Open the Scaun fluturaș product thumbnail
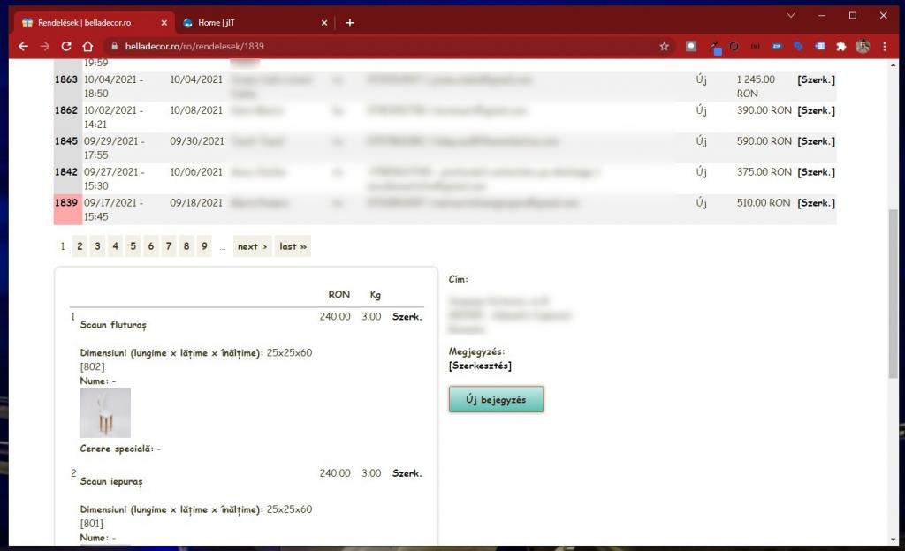Screen dimensions: 905x551 (105, 412)
